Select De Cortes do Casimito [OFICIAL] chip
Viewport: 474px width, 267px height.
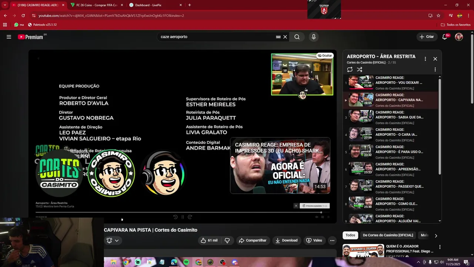388,235
